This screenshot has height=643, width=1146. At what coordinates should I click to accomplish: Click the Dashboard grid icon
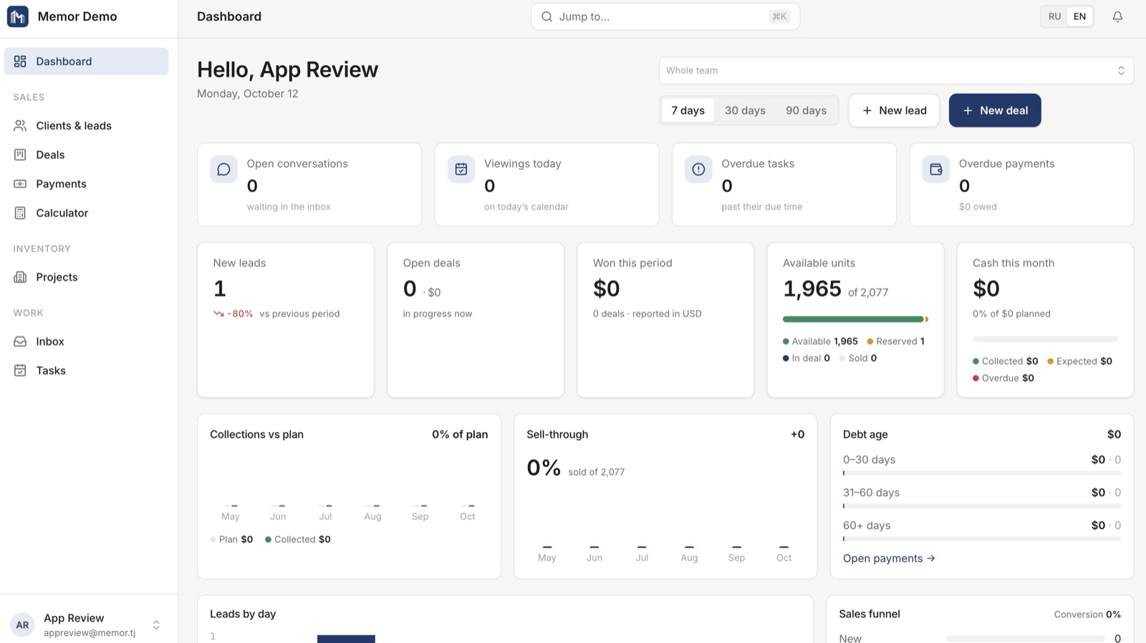click(x=20, y=62)
